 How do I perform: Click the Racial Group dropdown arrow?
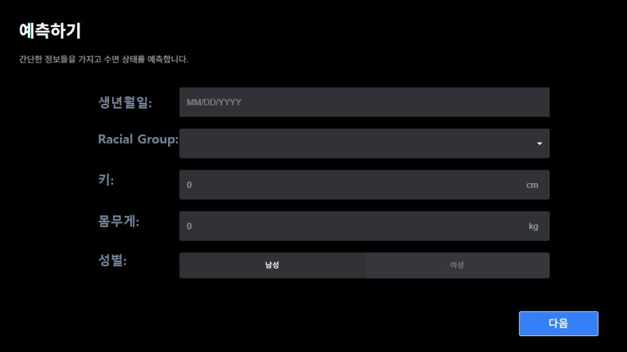[x=539, y=143]
